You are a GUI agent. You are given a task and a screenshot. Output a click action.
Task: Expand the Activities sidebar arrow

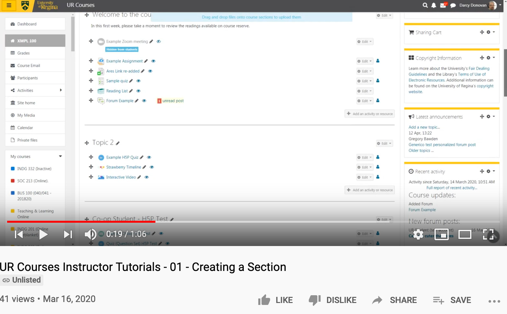(61, 90)
